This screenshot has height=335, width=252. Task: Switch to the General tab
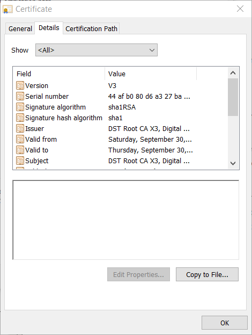(20, 28)
